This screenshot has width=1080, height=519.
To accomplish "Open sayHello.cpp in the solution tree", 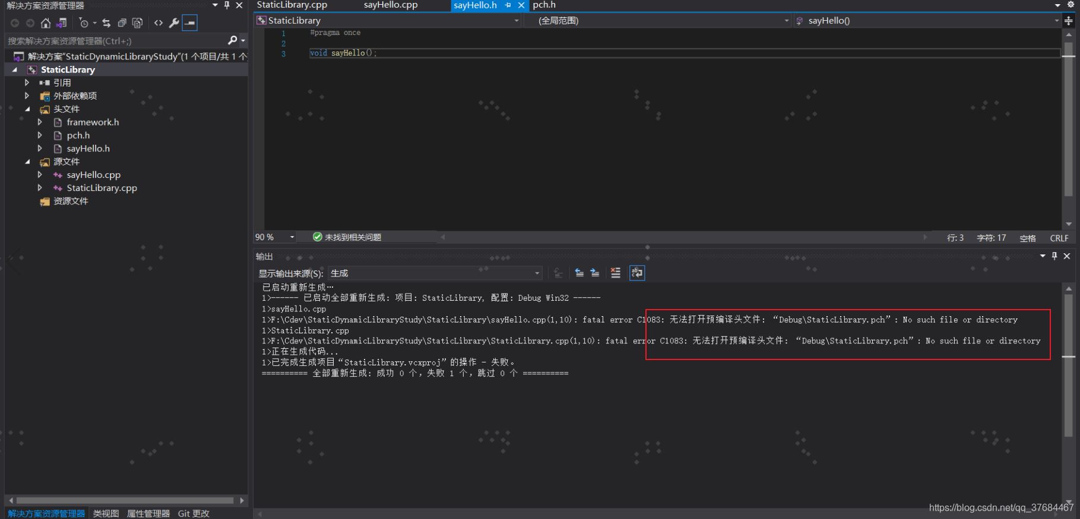I will click(x=93, y=175).
